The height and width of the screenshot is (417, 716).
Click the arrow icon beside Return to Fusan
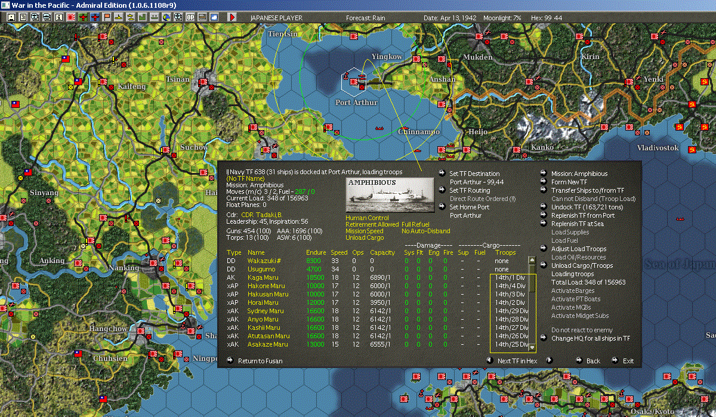[230, 360]
